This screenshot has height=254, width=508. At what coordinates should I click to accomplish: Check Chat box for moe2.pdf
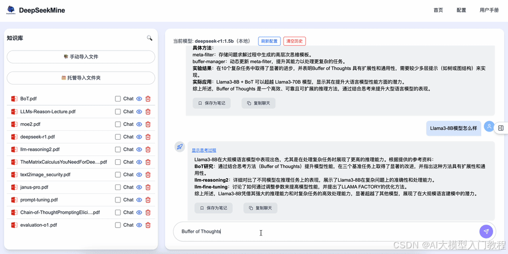pyautogui.click(x=117, y=124)
